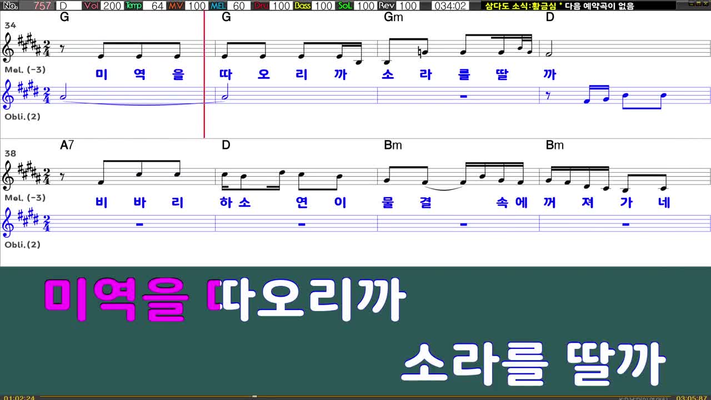This screenshot has height=400, width=711.
Task: Click the lyric syllable 비 under the A7 chord
Action: pos(101,202)
